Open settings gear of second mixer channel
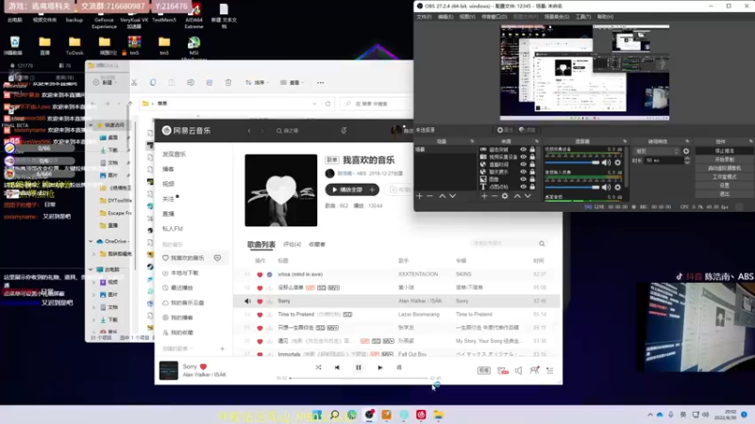This screenshot has height=424, width=755. pyautogui.click(x=618, y=188)
